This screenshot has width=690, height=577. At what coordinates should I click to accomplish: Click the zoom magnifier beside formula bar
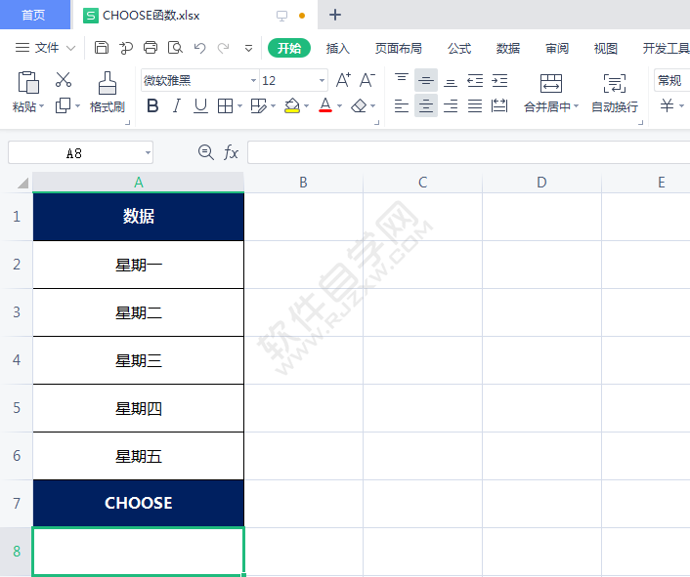tap(205, 152)
